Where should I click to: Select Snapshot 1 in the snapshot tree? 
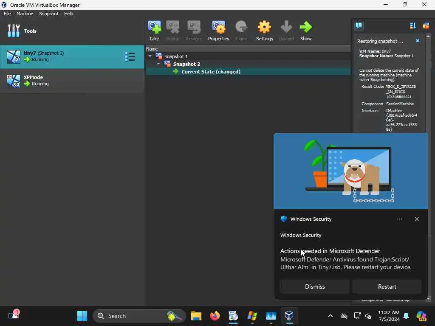point(176,56)
